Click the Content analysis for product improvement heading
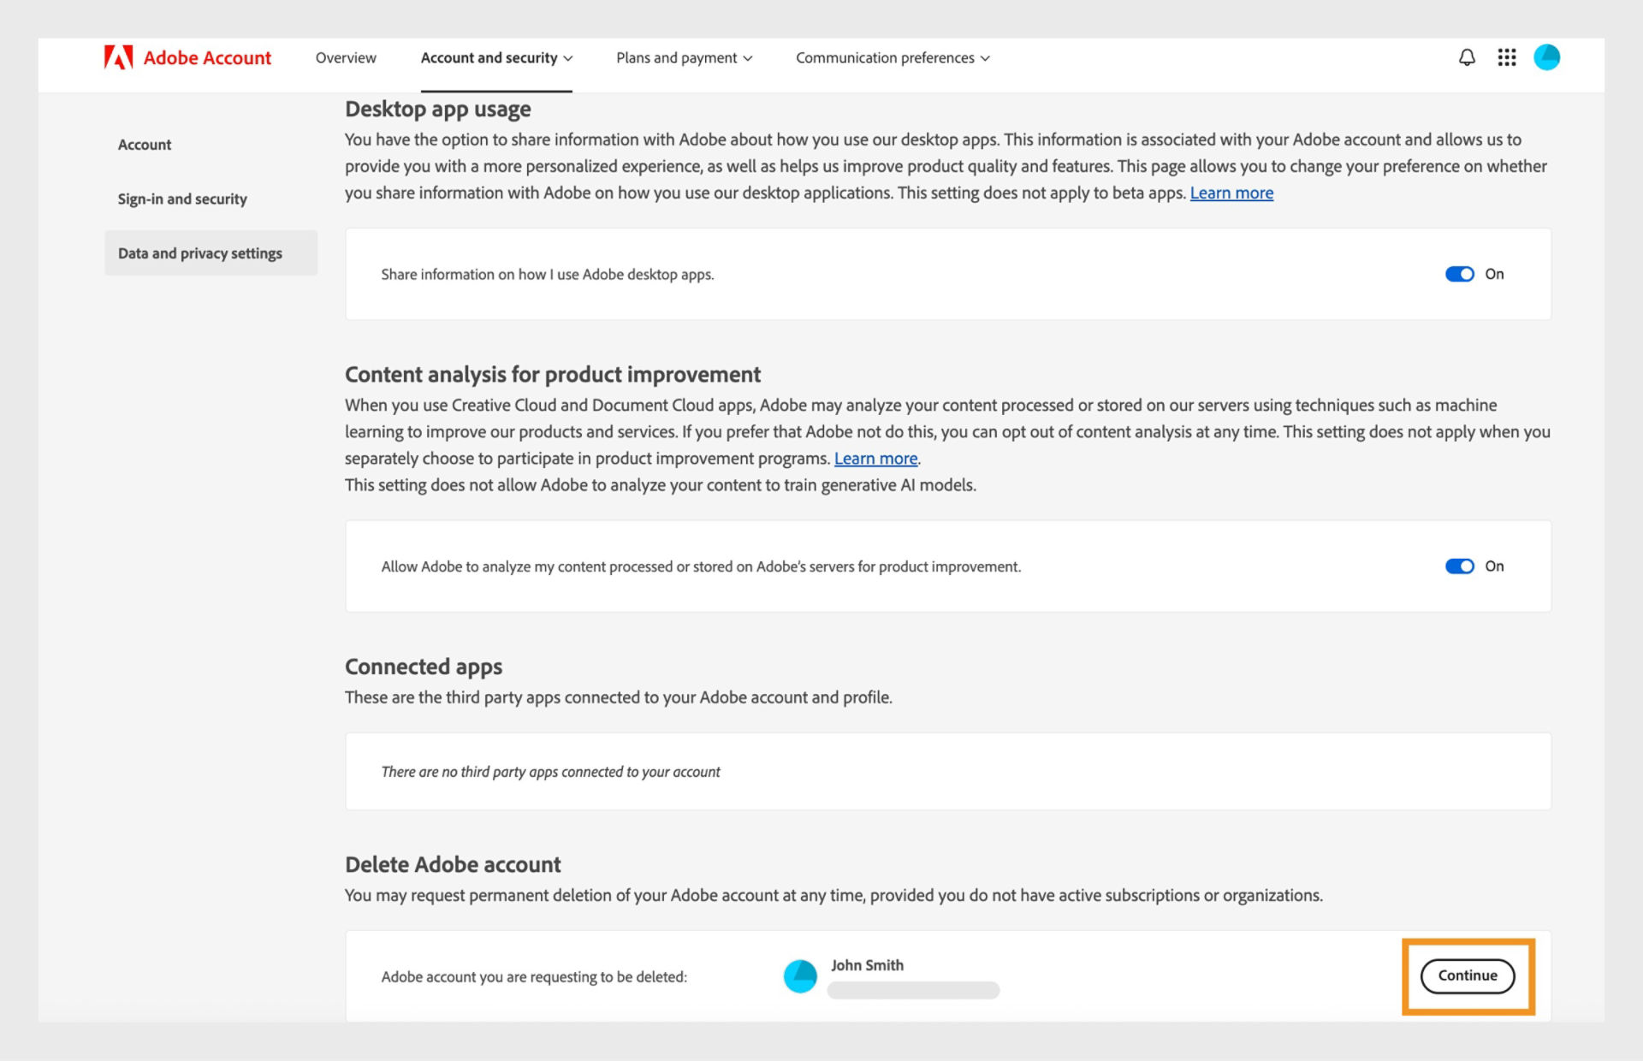The image size is (1643, 1061). tap(553, 375)
